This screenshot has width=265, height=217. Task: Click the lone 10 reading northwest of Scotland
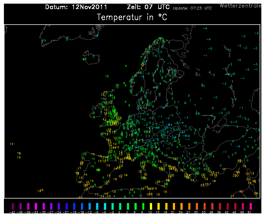pos(107,76)
